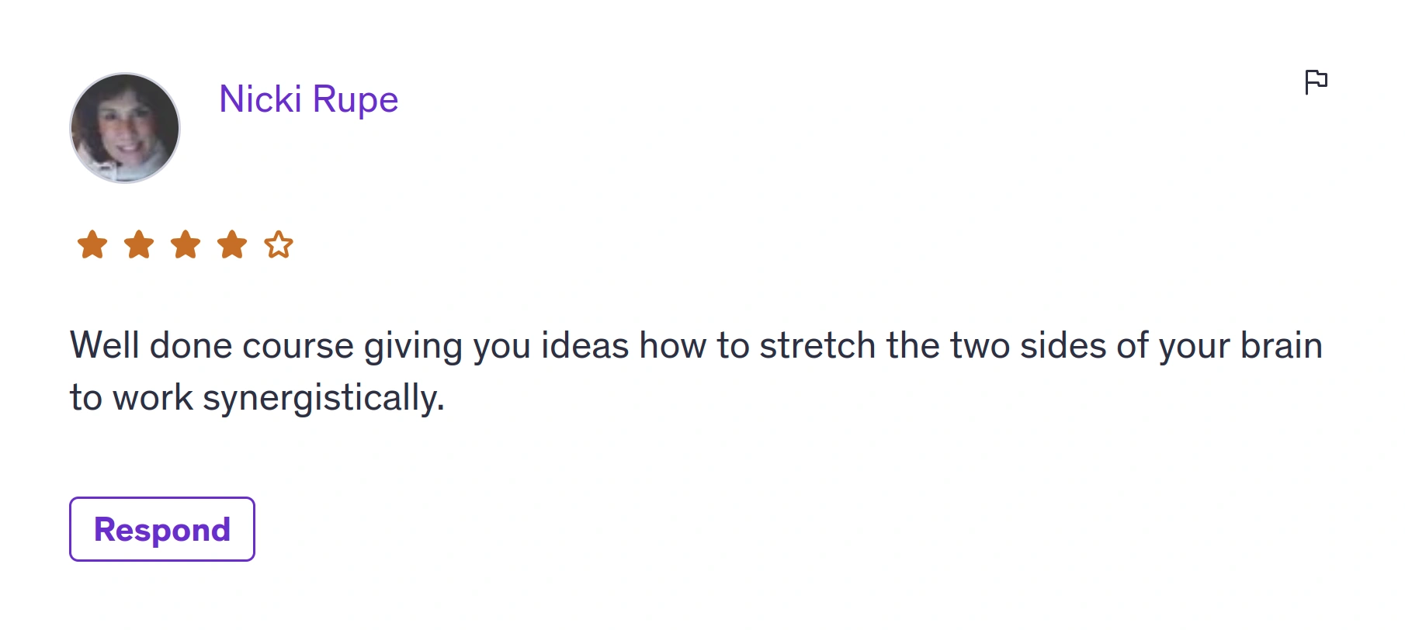The height and width of the screenshot is (630, 1405).
Task: Click the third filled rating star
Action: (186, 244)
